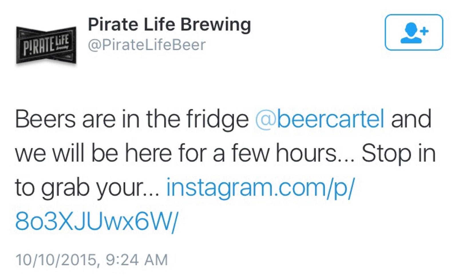Viewport: 458px width, 280px height.
Task: Click the time '9:24 AM' in timestamp
Action: click(x=137, y=260)
